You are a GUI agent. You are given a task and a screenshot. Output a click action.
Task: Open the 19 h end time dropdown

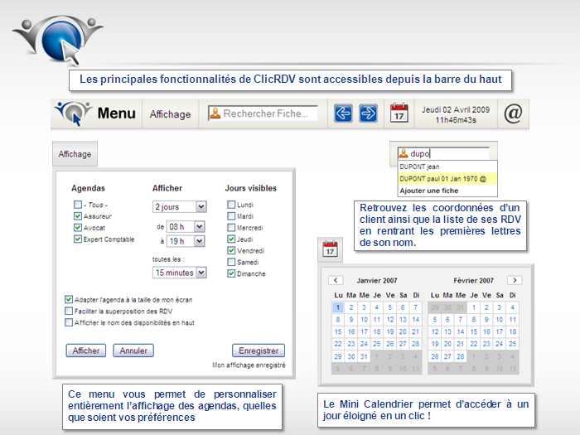click(186, 241)
